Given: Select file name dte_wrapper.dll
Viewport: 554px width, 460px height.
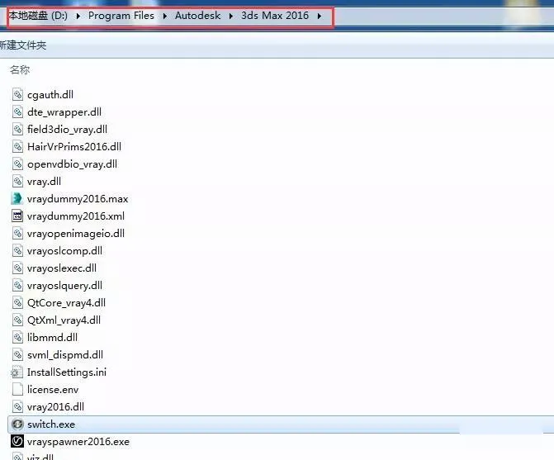Looking at the screenshot, I should [x=64, y=112].
